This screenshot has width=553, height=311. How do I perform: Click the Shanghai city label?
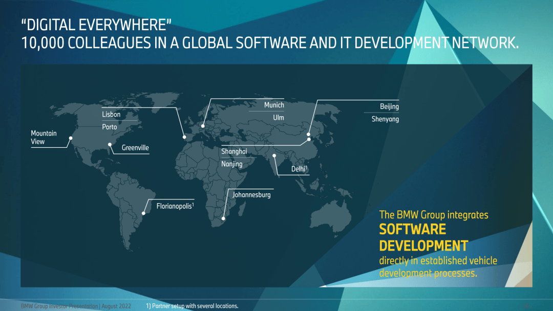[x=234, y=151]
